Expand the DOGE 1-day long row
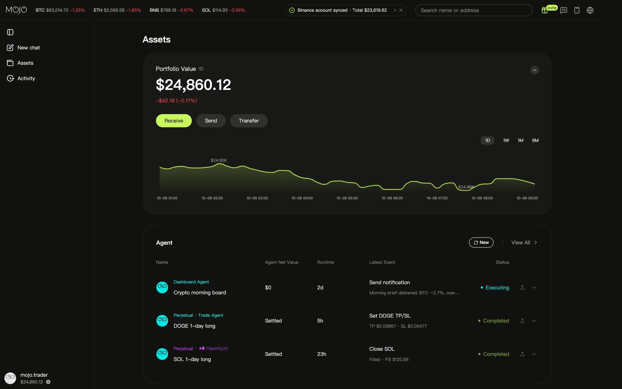622x389 pixels. click(x=534, y=321)
